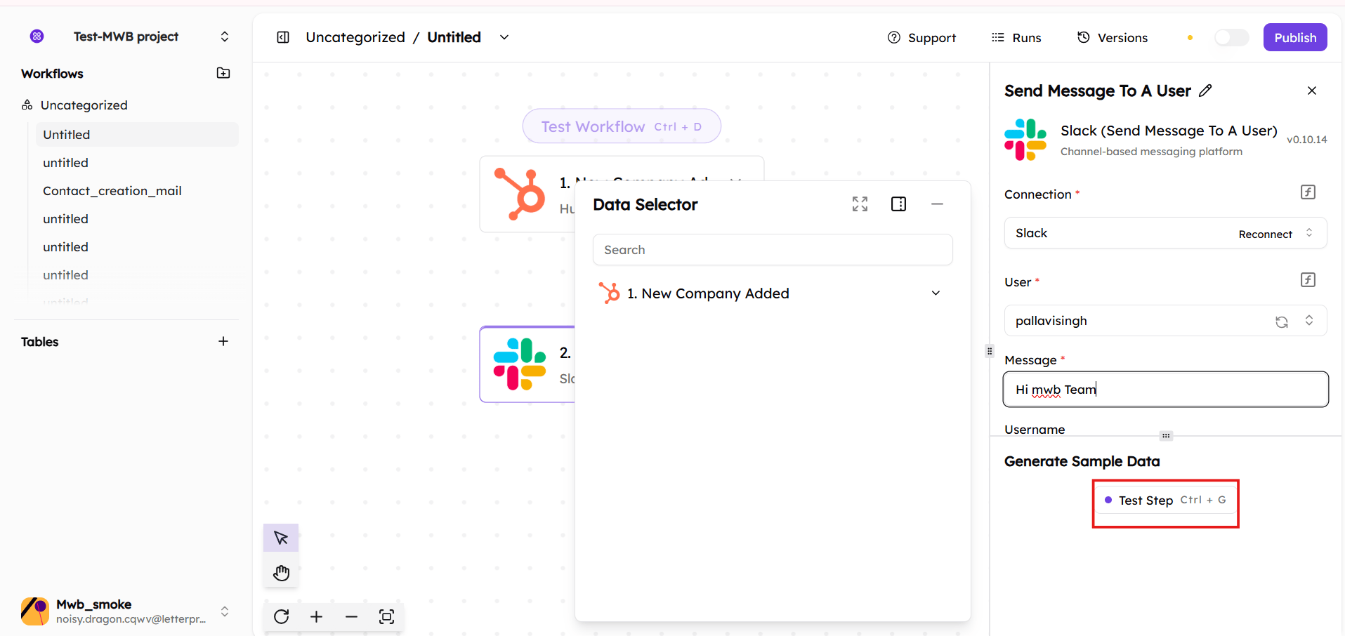Select the hand pan tool

pyautogui.click(x=281, y=573)
